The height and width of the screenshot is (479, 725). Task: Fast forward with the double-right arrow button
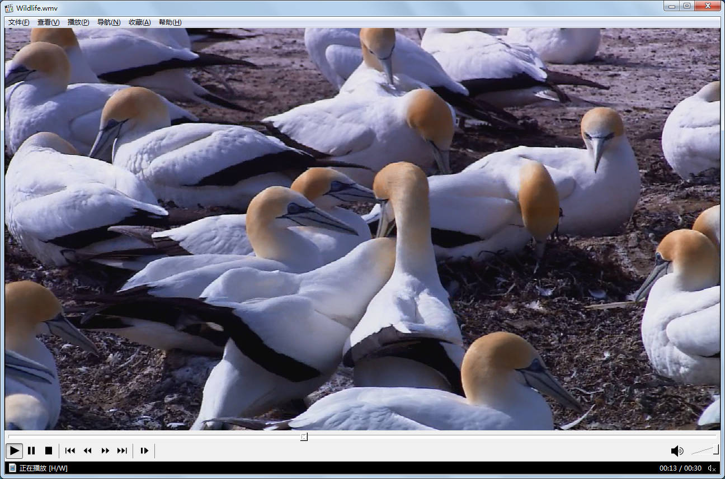105,450
